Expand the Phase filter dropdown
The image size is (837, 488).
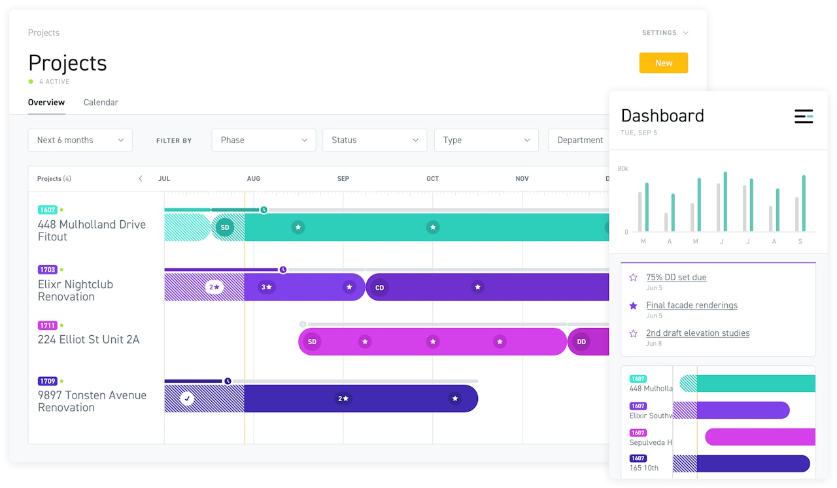[264, 140]
